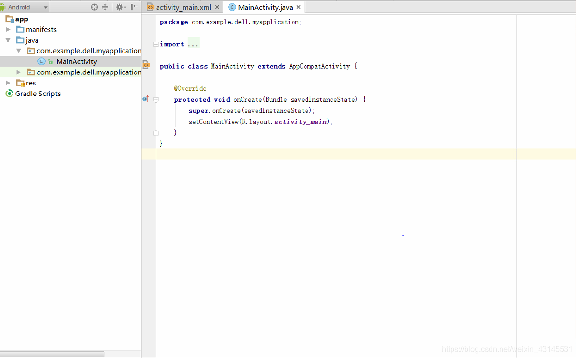The width and height of the screenshot is (576, 358).
Task: Expand the res folder
Action: click(8, 83)
